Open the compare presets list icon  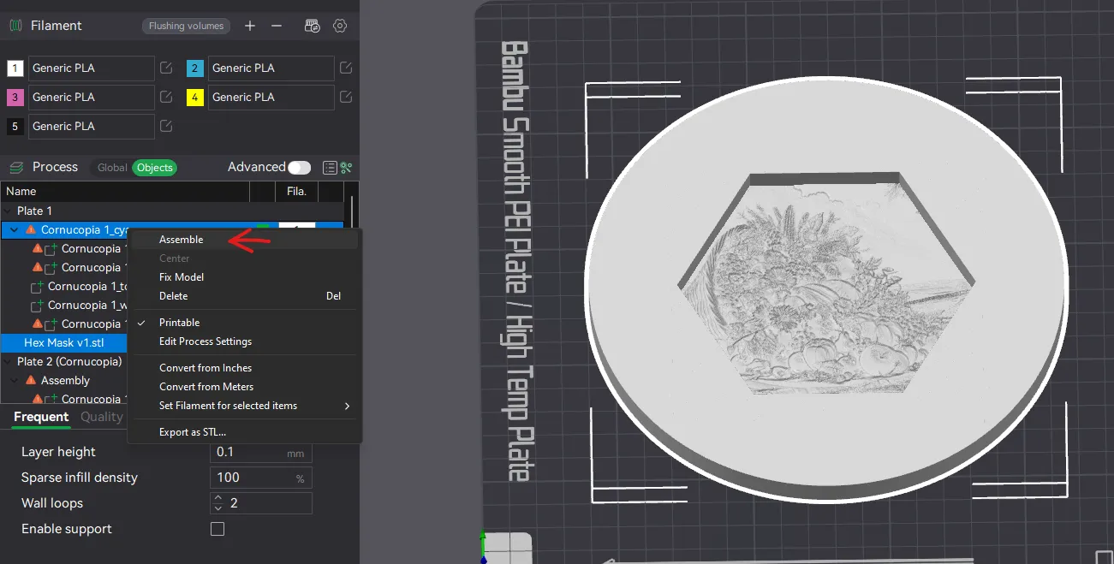pos(330,168)
